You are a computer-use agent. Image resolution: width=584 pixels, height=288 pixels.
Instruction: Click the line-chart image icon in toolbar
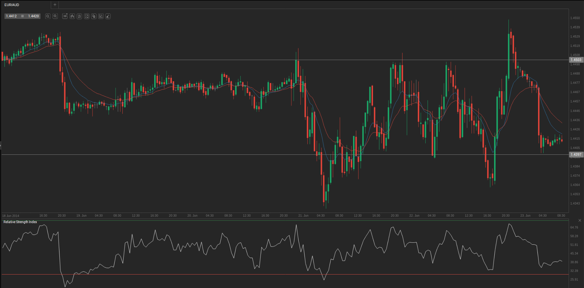(87, 16)
